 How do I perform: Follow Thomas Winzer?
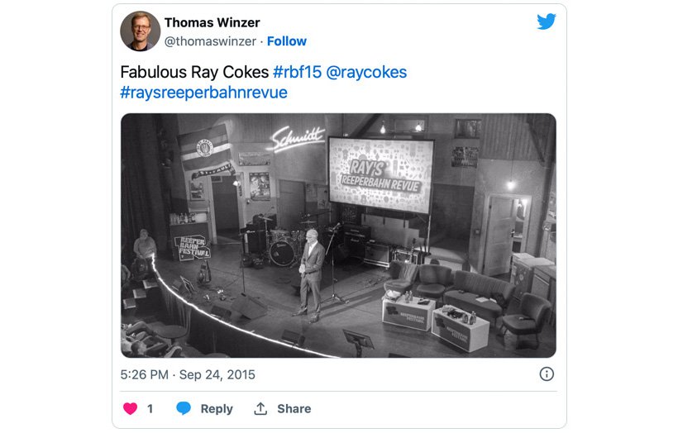coord(287,41)
